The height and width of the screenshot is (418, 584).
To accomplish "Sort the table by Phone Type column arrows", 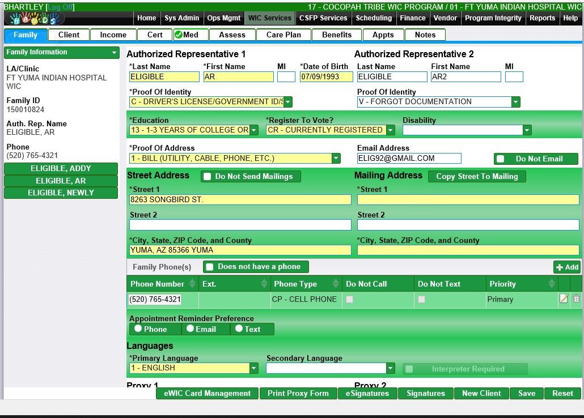I will point(336,284).
